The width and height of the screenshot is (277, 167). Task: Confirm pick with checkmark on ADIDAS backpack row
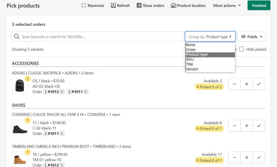259,84
